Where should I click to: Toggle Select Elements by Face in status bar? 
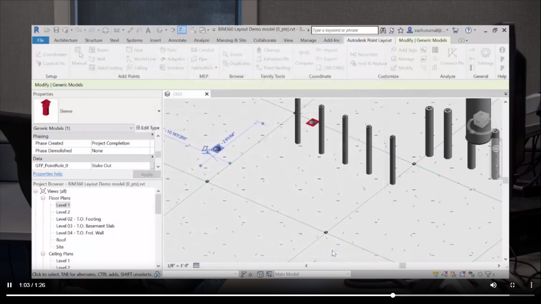pos(462,274)
